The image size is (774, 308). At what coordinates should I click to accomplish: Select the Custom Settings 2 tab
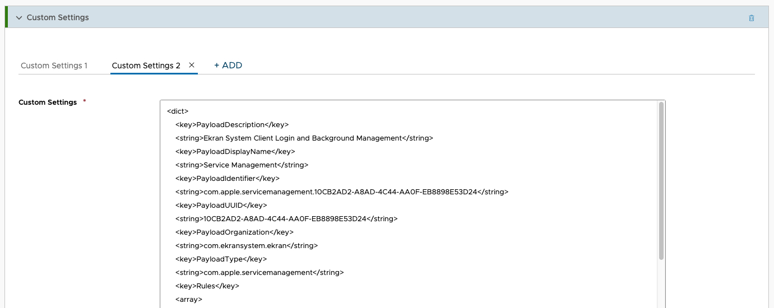146,66
